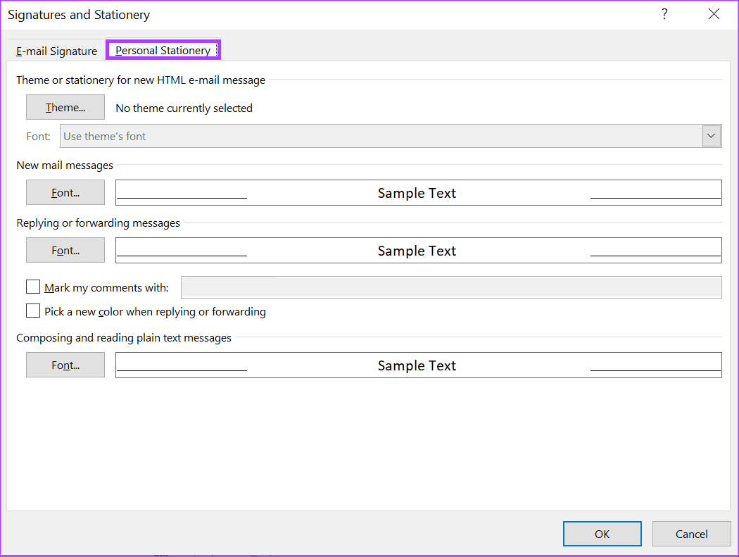Check Pick a new color when replying
The width and height of the screenshot is (739, 557).
point(33,311)
